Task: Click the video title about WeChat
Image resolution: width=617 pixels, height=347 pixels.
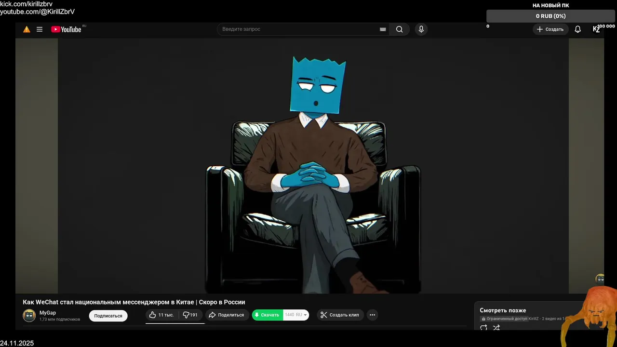Action: pos(134,302)
